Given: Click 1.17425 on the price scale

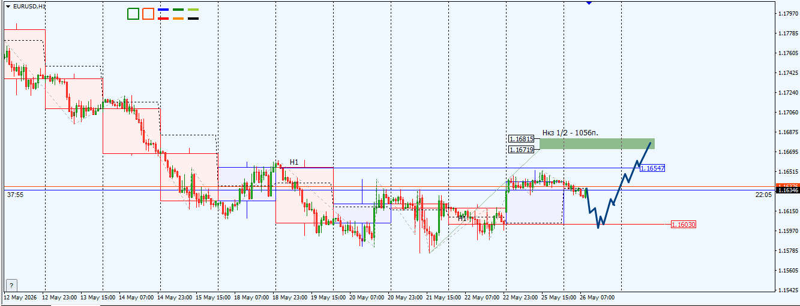Looking at the screenshot, I should tap(787, 73).
